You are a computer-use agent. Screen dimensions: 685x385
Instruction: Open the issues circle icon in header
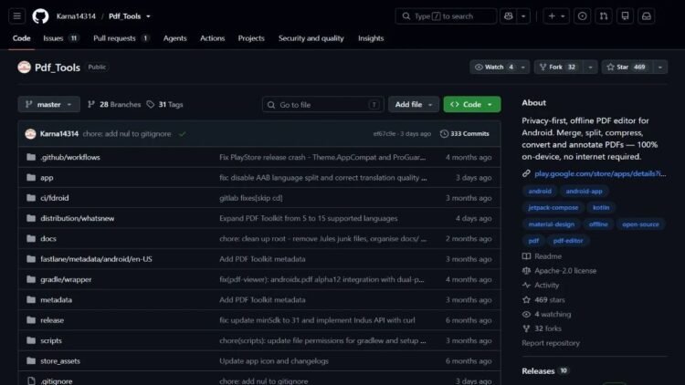(583, 16)
